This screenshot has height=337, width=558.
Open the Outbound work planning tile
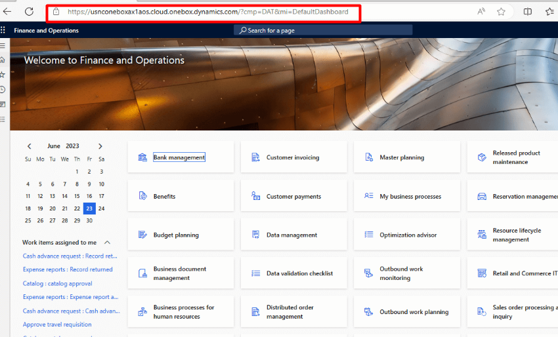(407, 312)
